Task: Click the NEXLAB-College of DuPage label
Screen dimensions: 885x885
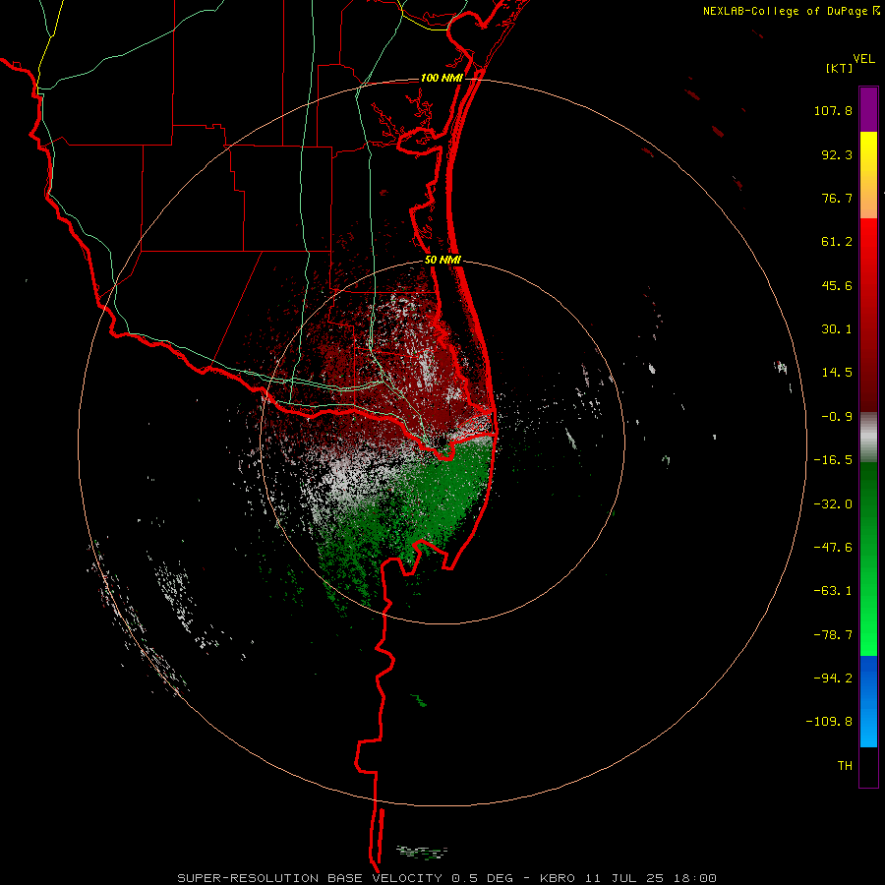Action: [x=788, y=11]
